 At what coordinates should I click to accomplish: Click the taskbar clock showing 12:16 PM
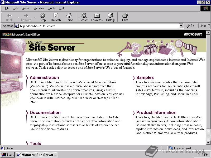pos(202,155)
